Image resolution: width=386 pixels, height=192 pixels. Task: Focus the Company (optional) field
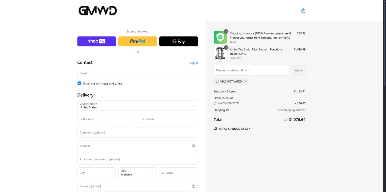pos(137,132)
